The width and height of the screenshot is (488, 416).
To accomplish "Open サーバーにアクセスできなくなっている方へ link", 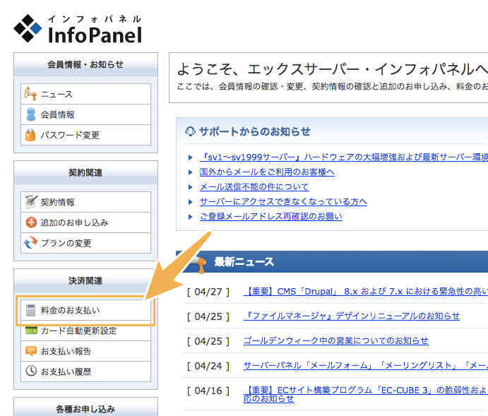I will (283, 201).
